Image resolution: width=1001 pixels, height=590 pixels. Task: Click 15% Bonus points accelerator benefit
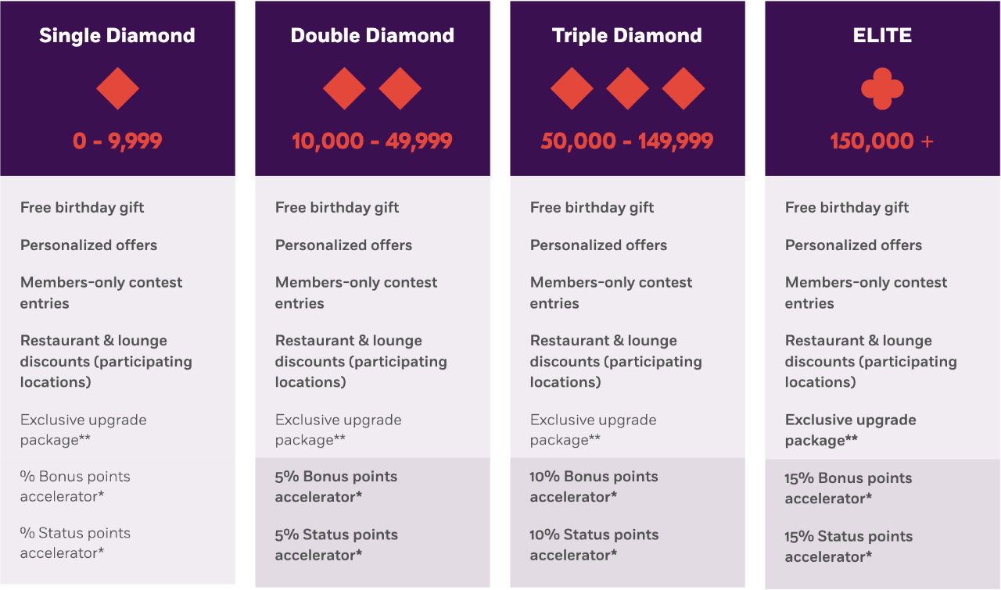coord(849,488)
